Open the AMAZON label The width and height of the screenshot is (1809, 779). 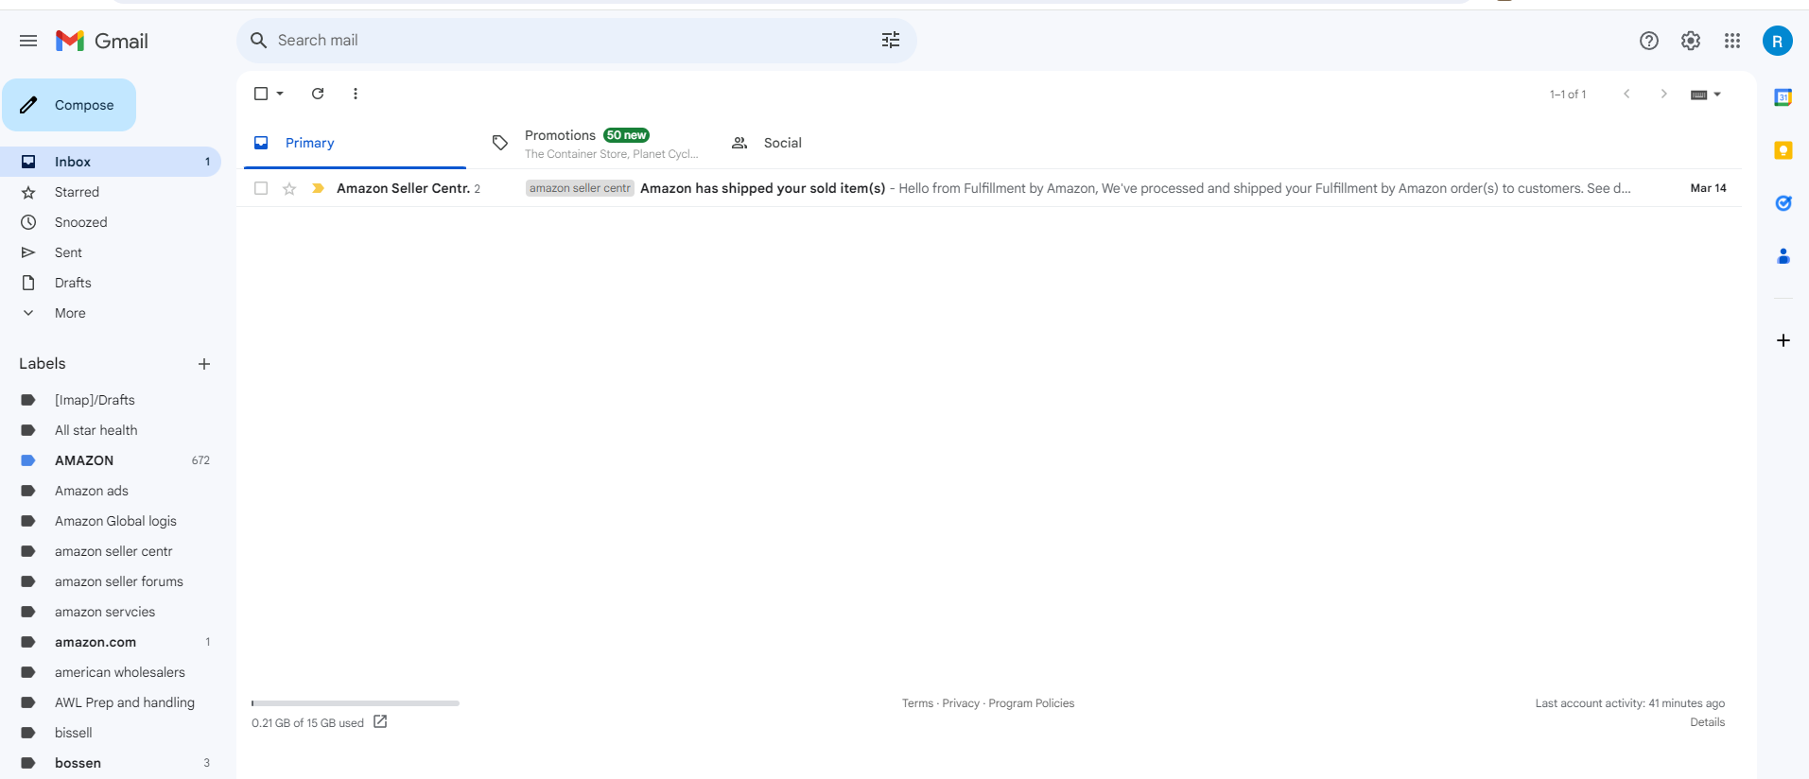point(111,460)
